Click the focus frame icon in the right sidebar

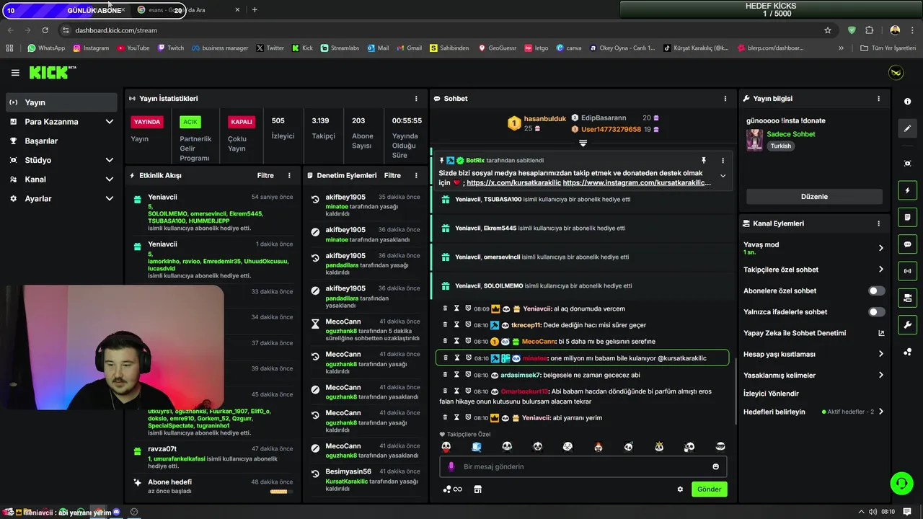pos(907,164)
